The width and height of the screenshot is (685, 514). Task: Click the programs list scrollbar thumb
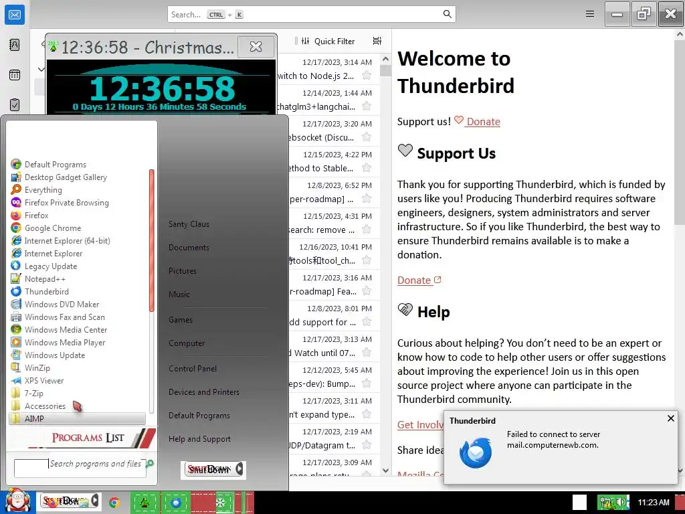(x=152, y=240)
